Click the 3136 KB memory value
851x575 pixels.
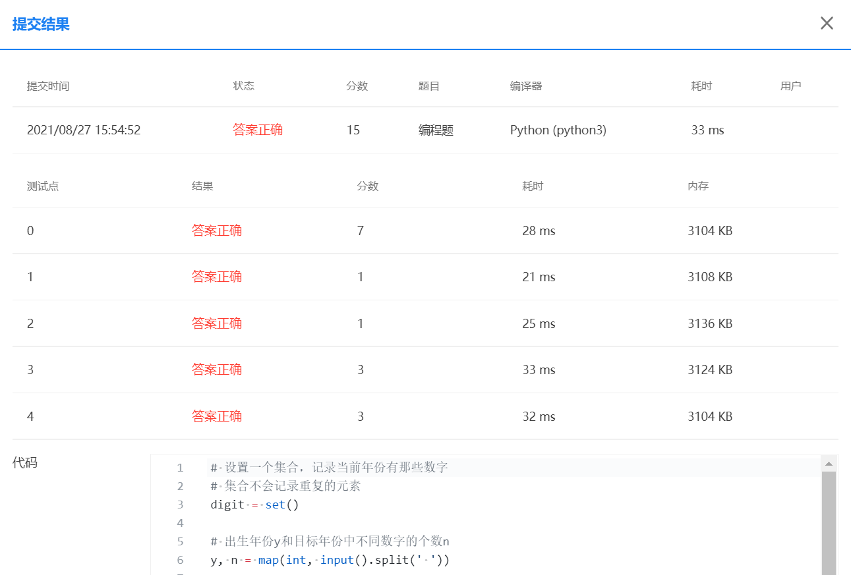[710, 324]
